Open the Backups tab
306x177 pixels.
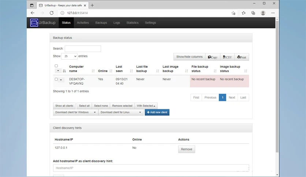click(101, 23)
